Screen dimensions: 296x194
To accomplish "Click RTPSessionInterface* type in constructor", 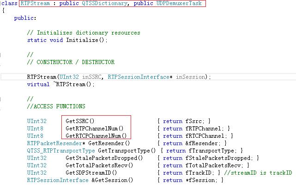I will (140, 77).
